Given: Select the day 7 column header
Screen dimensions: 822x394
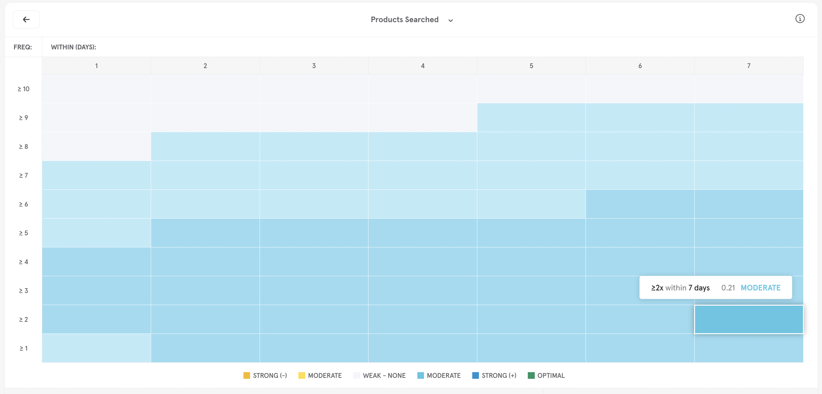Looking at the screenshot, I should [749, 66].
